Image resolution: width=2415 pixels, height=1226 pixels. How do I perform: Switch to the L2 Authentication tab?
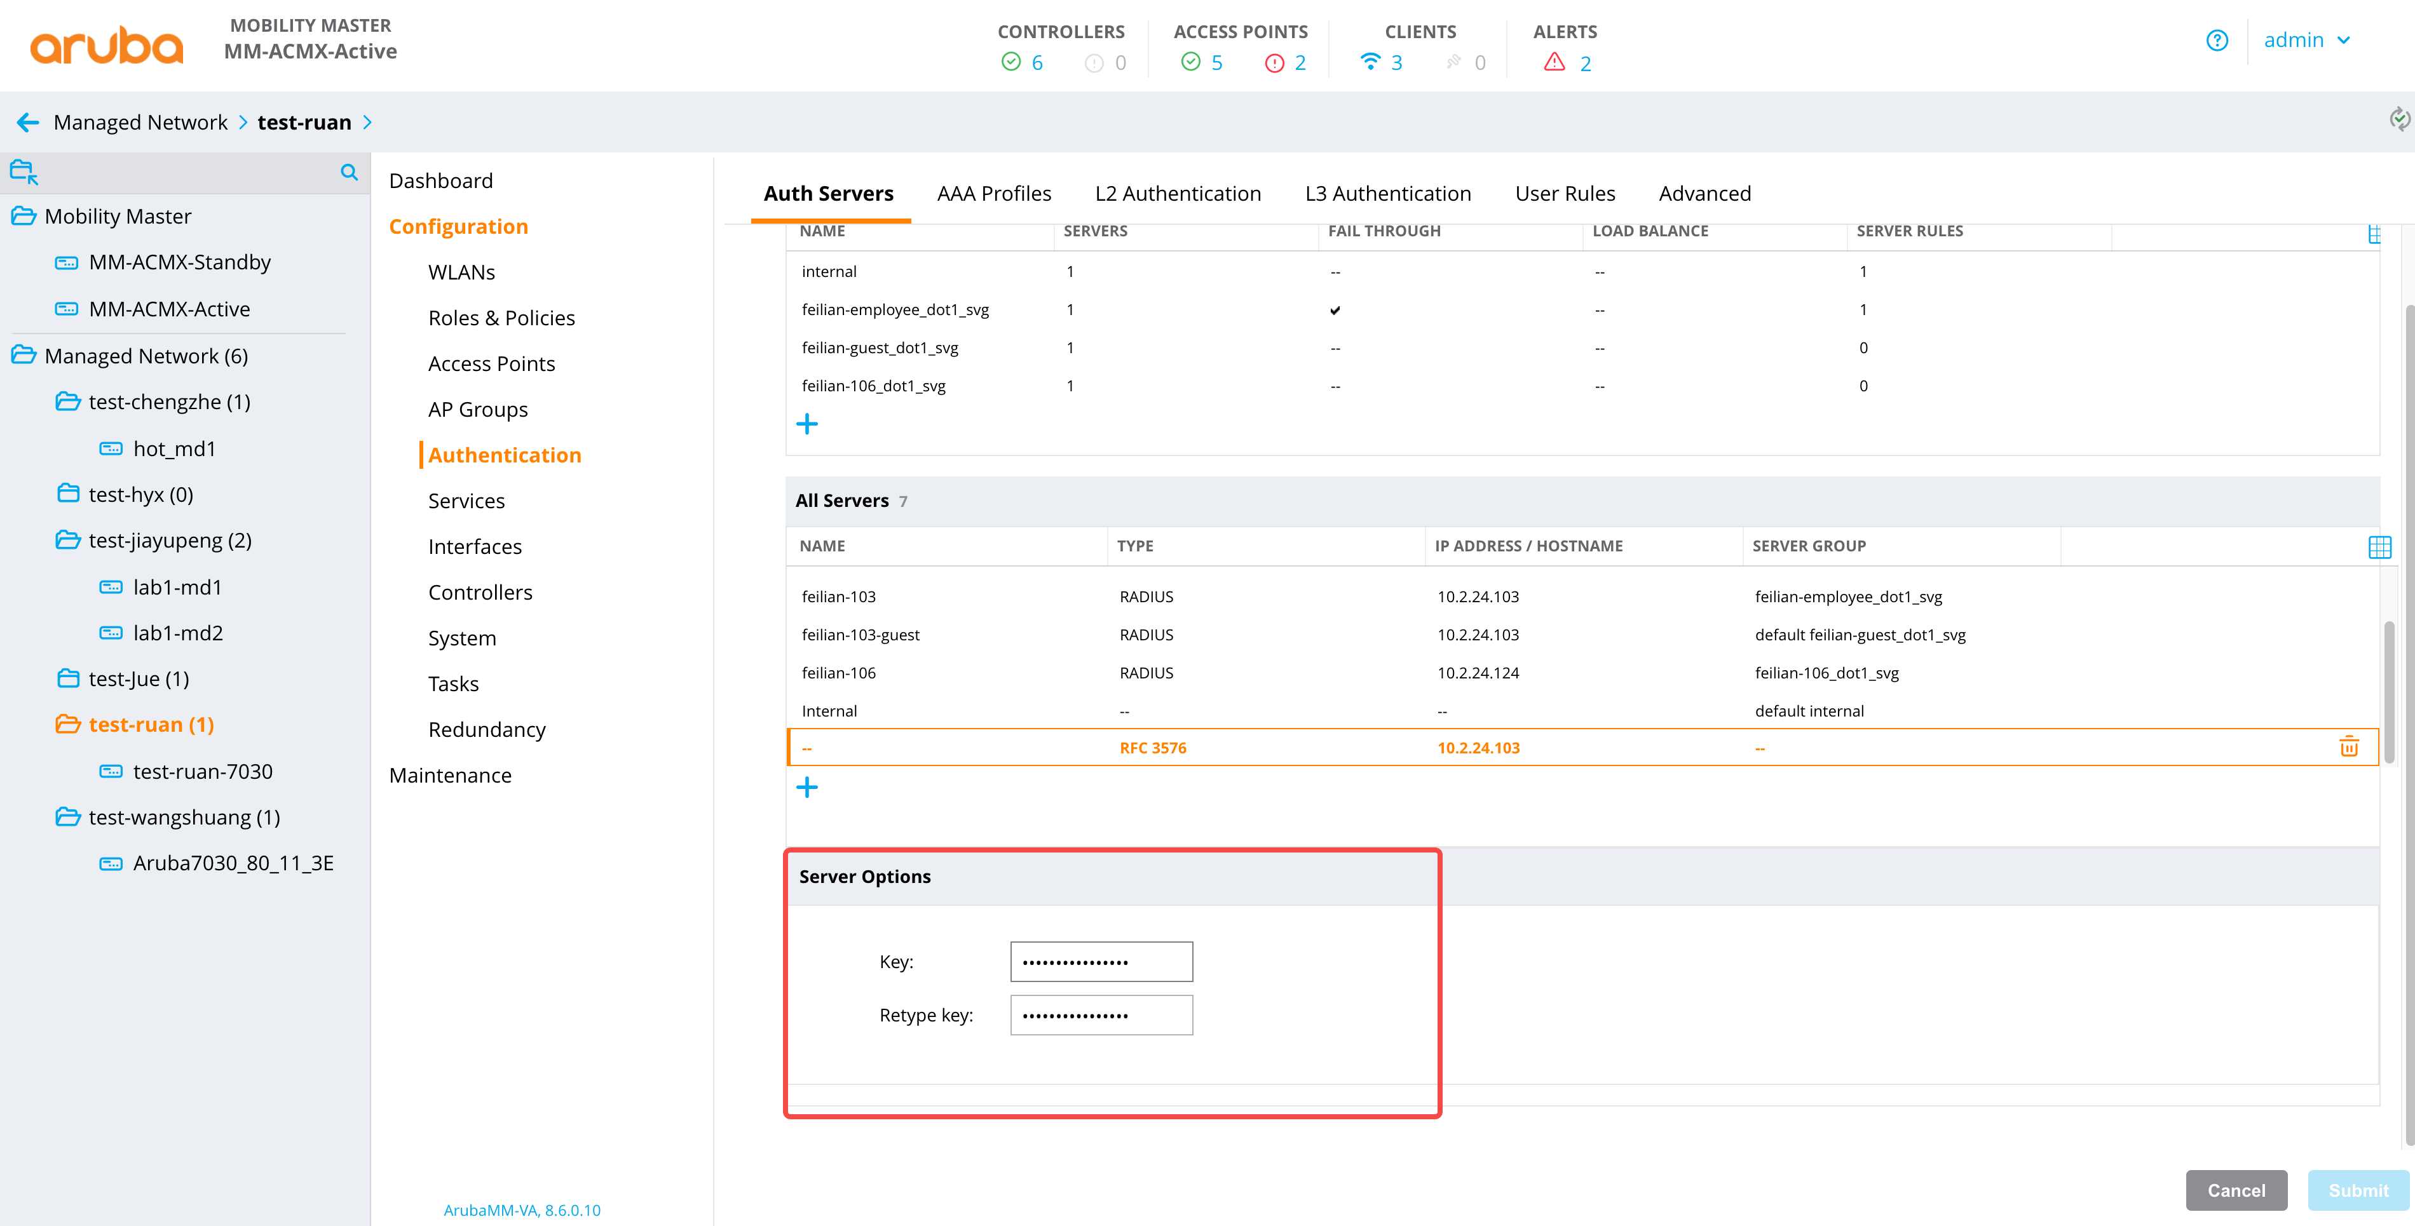coord(1178,194)
